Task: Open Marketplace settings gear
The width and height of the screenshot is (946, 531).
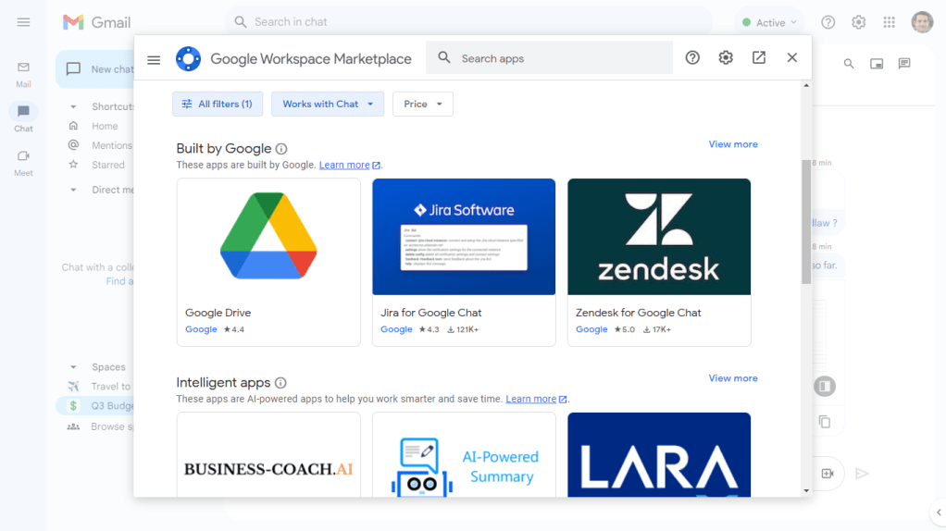Action: pyautogui.click(x=726, y=58)
